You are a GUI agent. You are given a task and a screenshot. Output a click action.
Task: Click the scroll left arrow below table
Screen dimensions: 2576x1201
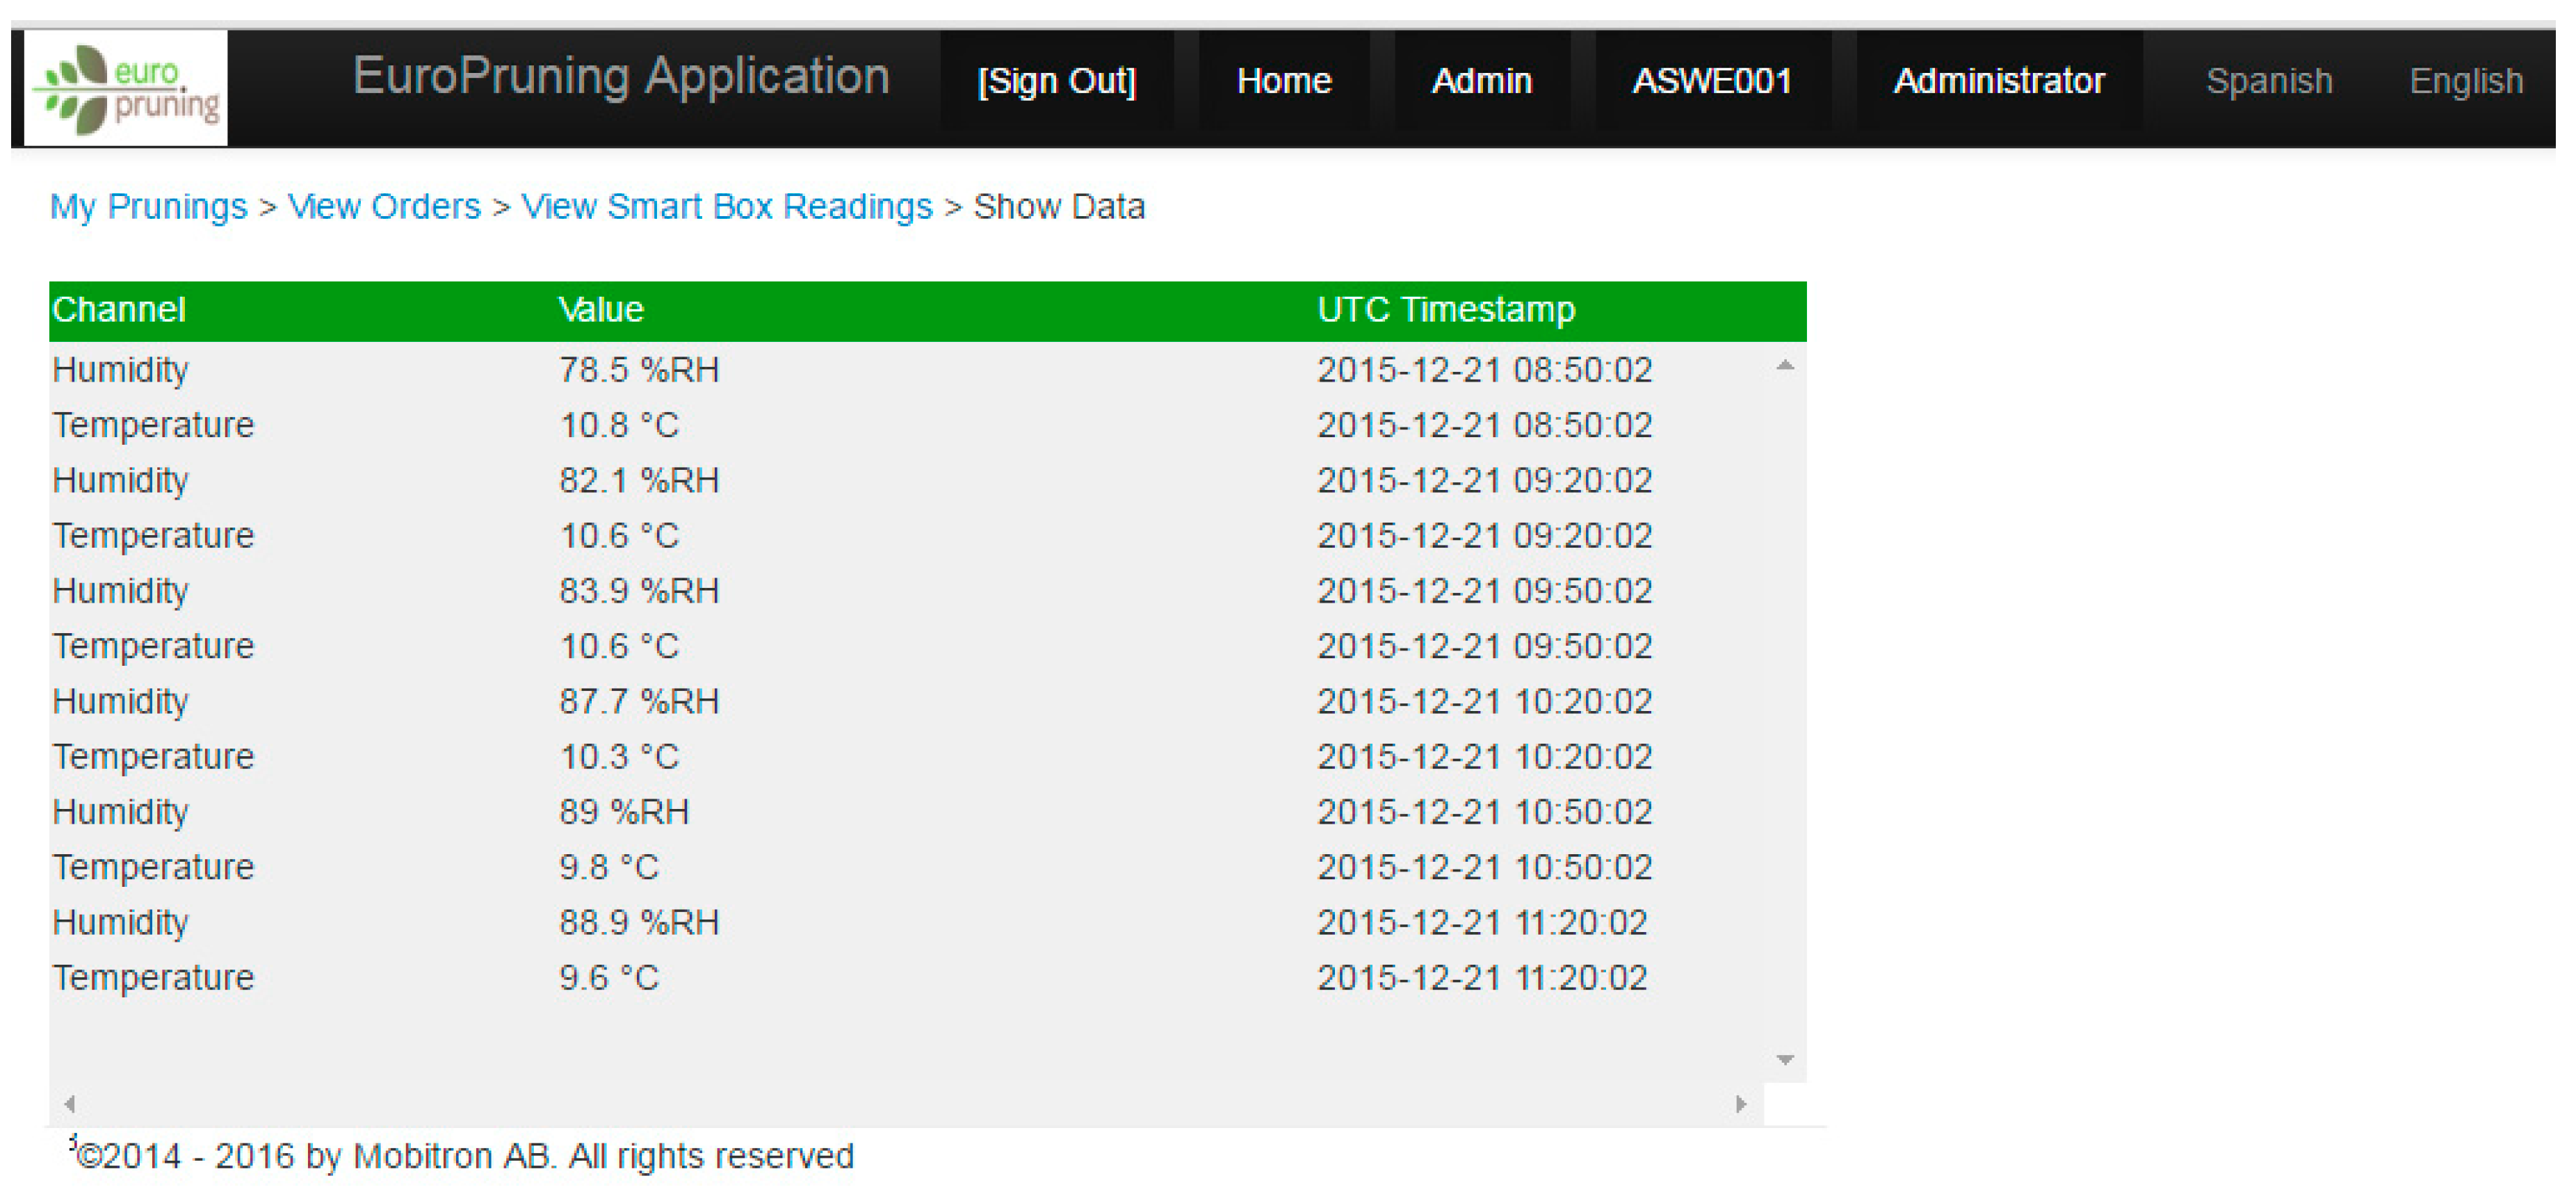pyautogui.click(x=69, y=1104)
